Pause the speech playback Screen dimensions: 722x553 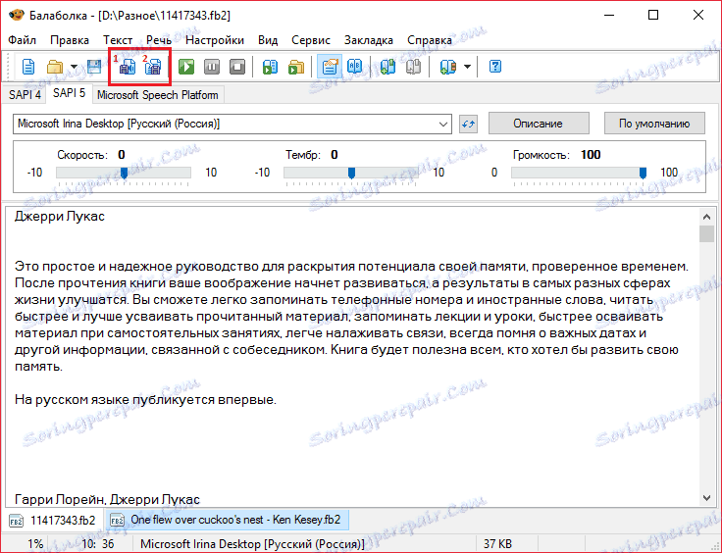click(212, 68)
